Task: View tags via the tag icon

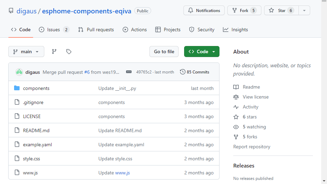Action: coord(69,51)
